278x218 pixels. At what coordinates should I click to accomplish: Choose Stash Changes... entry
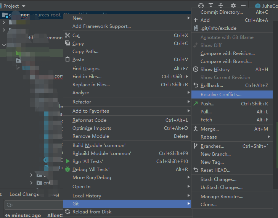coord(232,179)
